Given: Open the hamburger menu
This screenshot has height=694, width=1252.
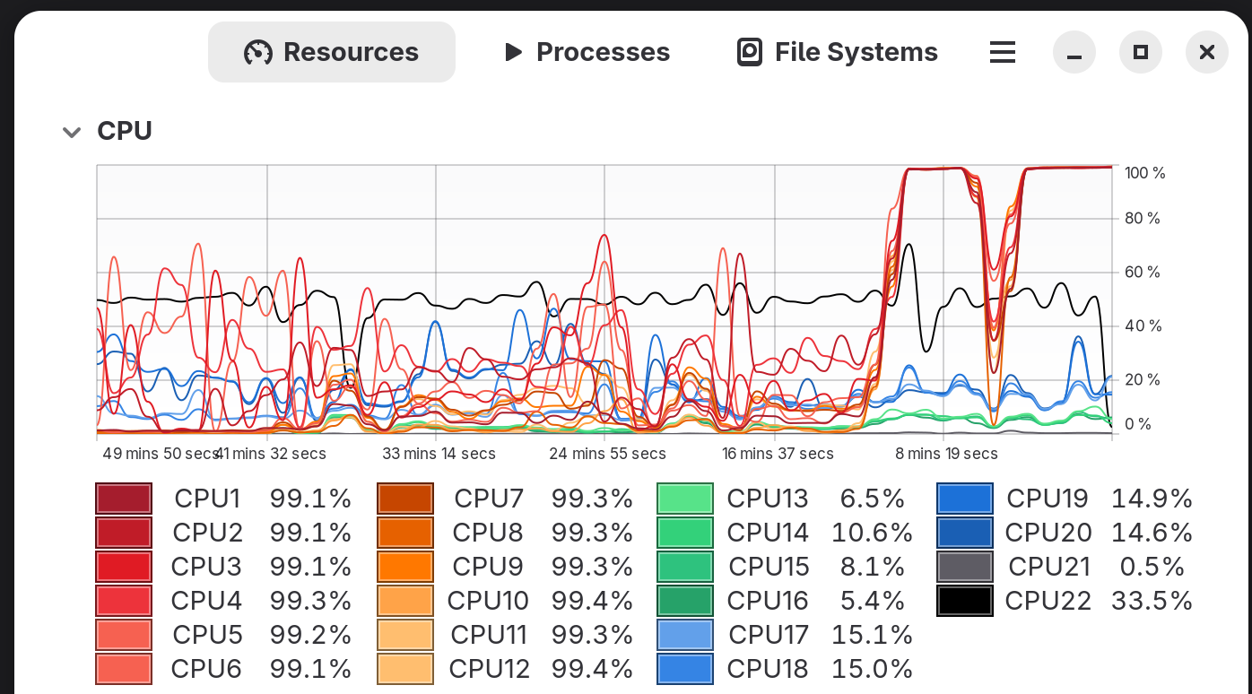Looking at the screenshot, I should pos(1002,52).
